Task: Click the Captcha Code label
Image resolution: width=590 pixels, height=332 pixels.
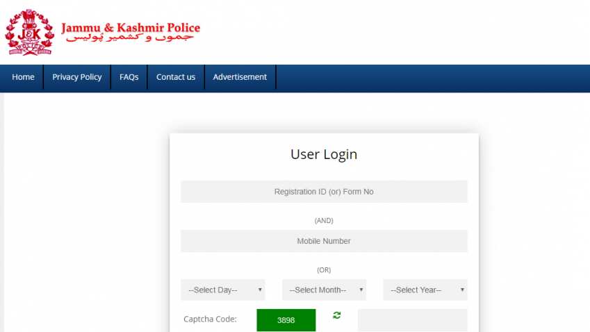Action: click(x=210, y=319)
